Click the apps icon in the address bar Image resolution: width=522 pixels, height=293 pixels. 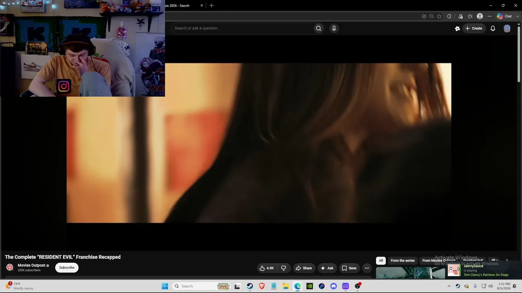point(424,16)
